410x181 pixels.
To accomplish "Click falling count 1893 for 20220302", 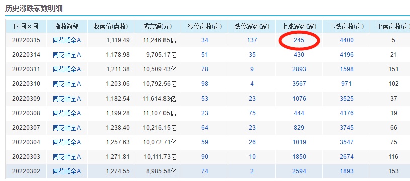I will 347,171.
